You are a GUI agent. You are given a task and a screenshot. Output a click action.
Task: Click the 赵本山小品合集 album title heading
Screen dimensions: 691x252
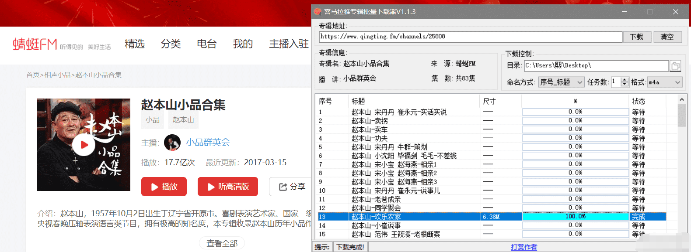183,105
